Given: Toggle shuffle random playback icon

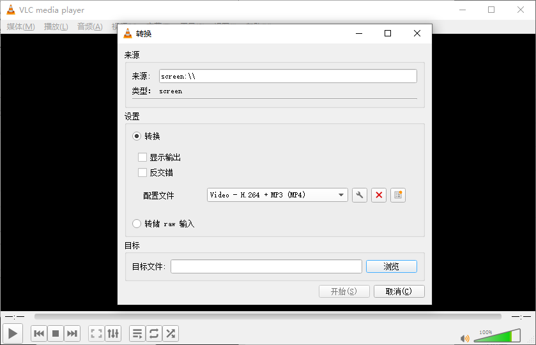Looking at the screenshot, I should (170, 333).
